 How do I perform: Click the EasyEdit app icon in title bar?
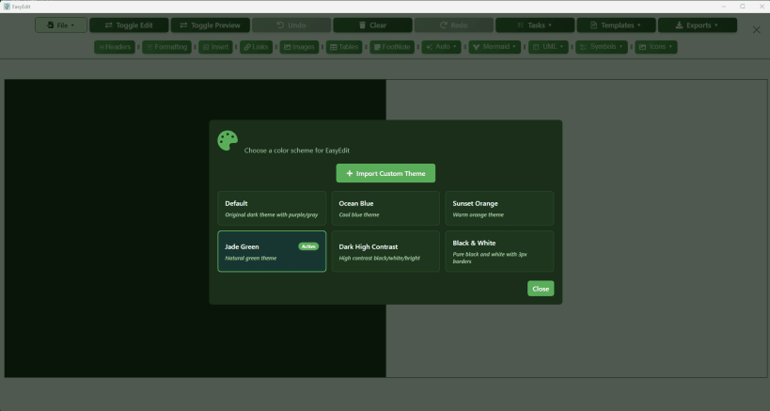click(x=7, y=7)
